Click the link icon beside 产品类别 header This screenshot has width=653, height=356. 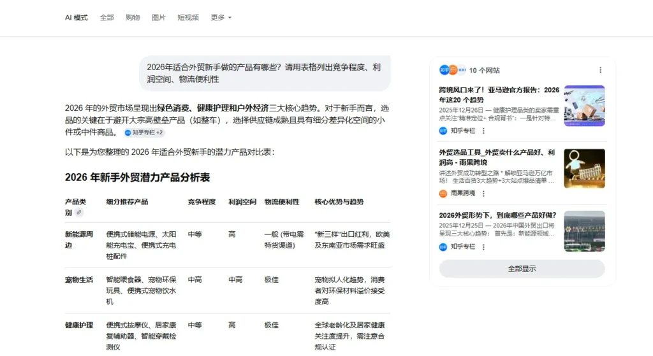78,212
